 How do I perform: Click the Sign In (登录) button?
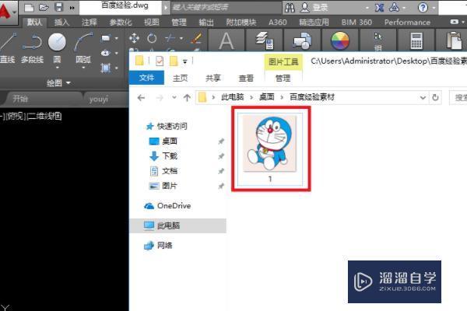[314, 8]
